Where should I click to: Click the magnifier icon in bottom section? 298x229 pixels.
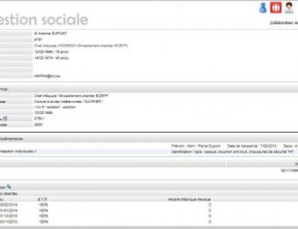(9, 187)
